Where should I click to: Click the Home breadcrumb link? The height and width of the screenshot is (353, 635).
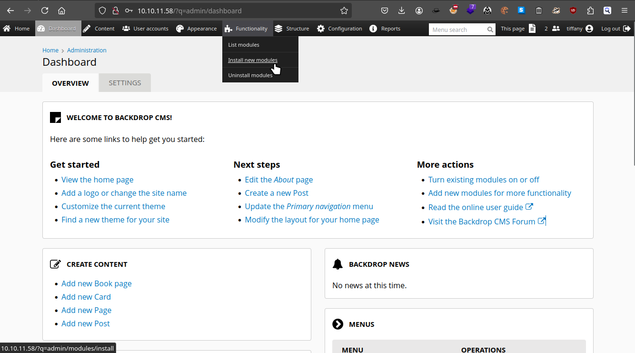[50, 50]
